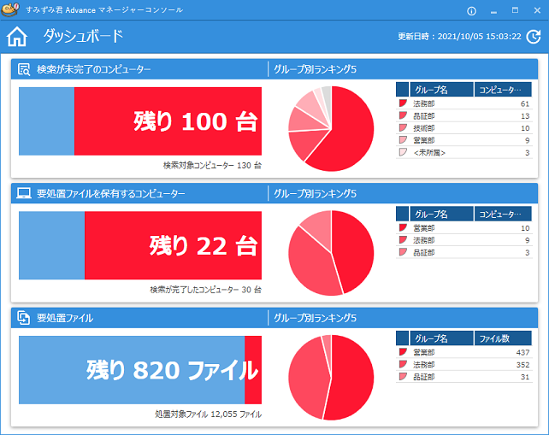
Task: Click the 残り 22 台 progress bar
Action: 140,246
